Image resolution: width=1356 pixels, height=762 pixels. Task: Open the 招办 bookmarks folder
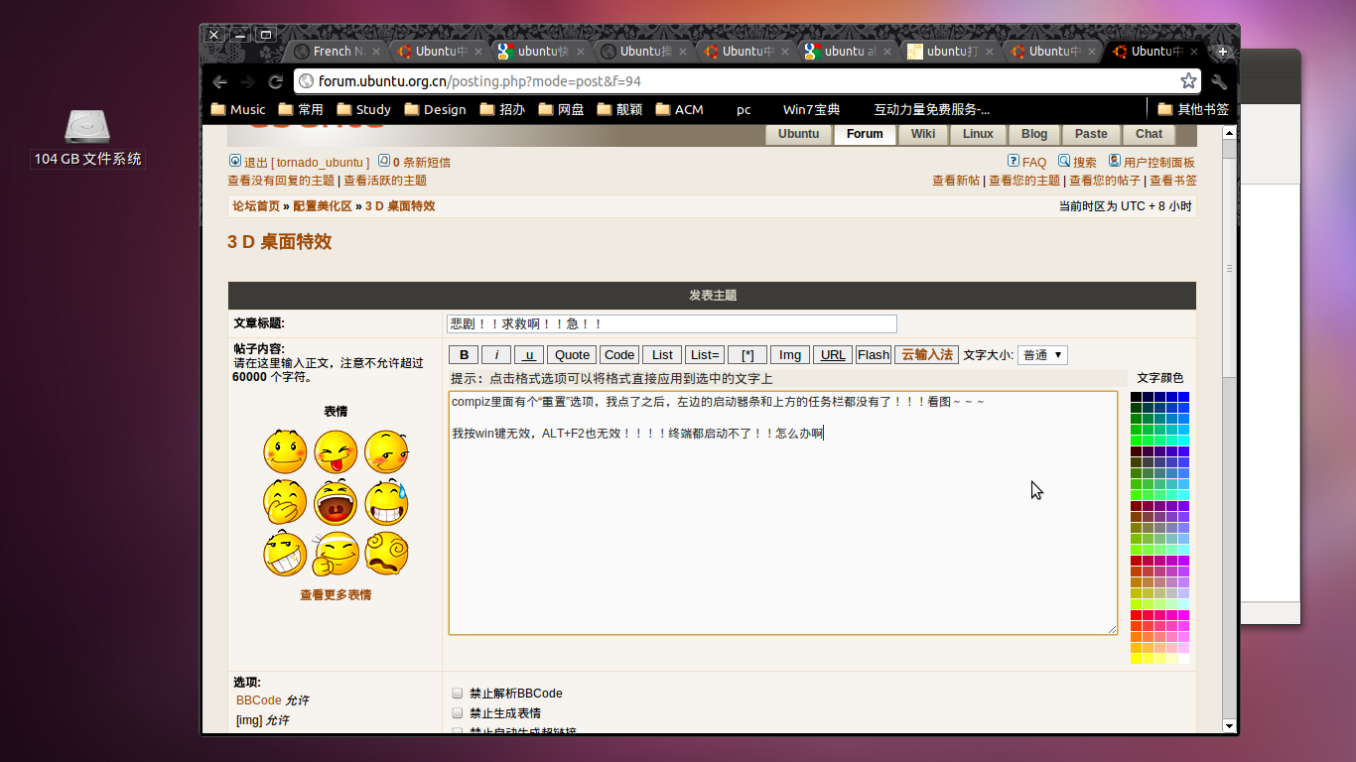pyautogui.click(x=502, y=109)
